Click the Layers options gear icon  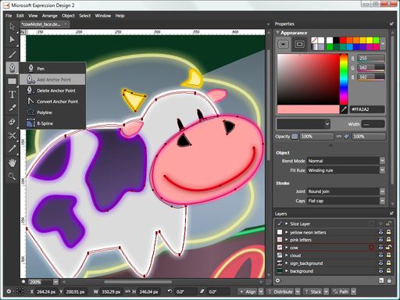277,280
